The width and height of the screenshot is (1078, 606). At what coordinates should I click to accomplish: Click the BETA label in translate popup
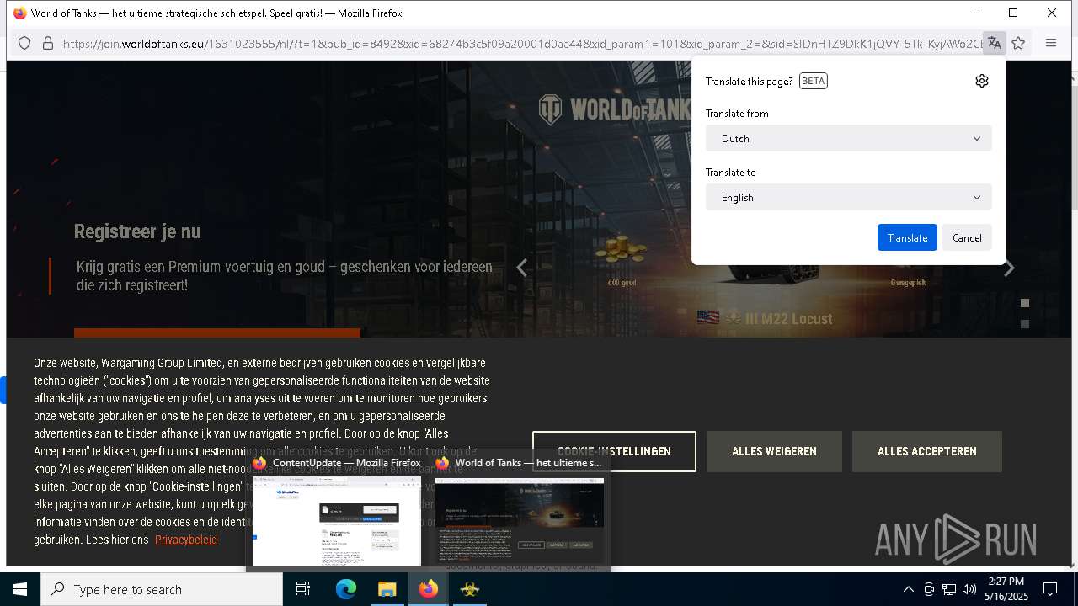point(813,81)
